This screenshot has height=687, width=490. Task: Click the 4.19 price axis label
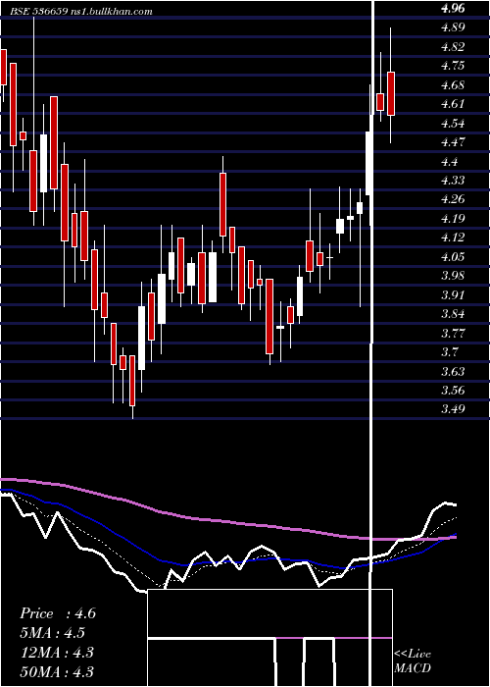[x=453, y=218]
